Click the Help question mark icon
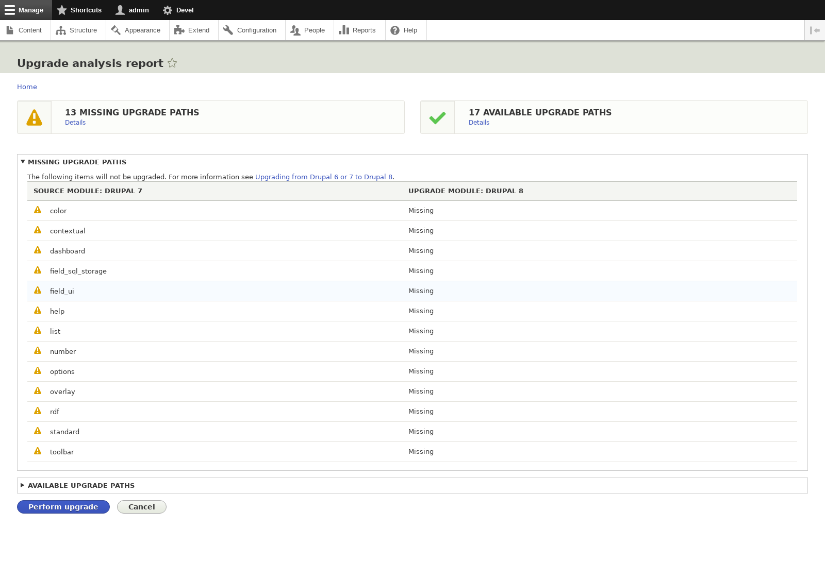 point(395,30)
